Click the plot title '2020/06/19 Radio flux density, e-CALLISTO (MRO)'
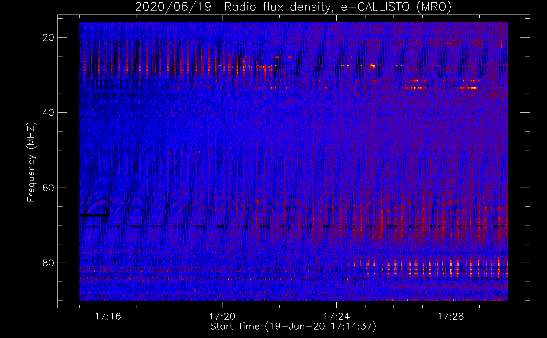 pyautogui.click(x=293, y=7)
